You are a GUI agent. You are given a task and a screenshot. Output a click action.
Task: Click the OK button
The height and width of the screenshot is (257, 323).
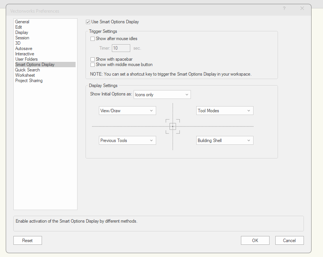[x=255, y=241]
